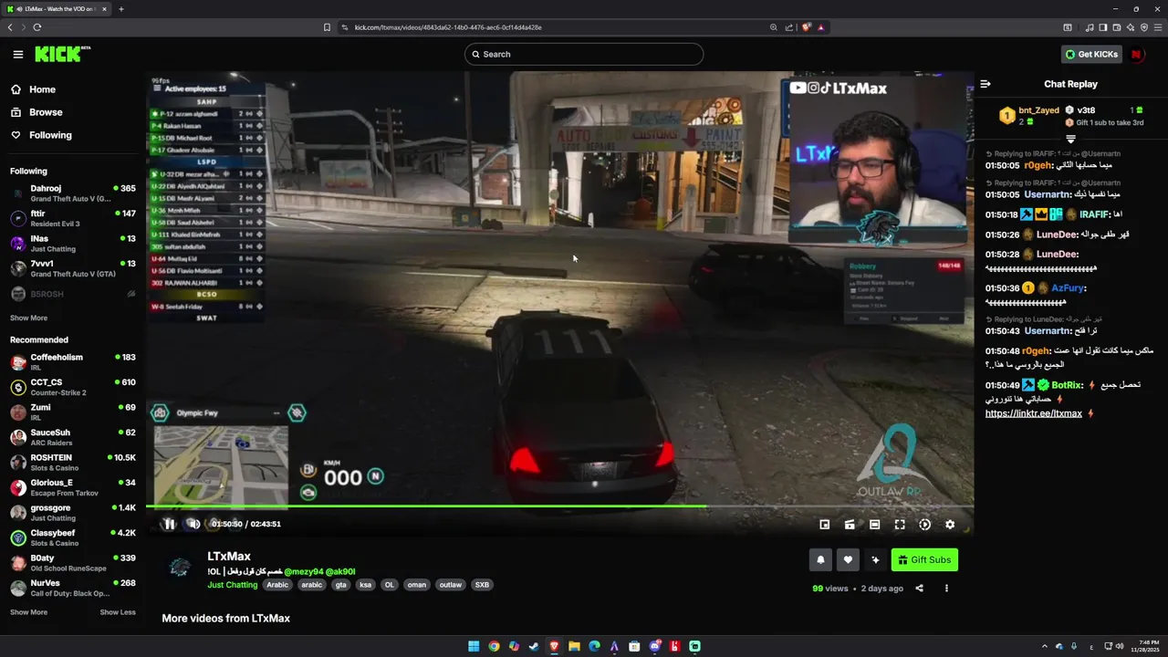Share the video using the share icon
Viewport: 1168px width, 657px height.
[919, 589]
